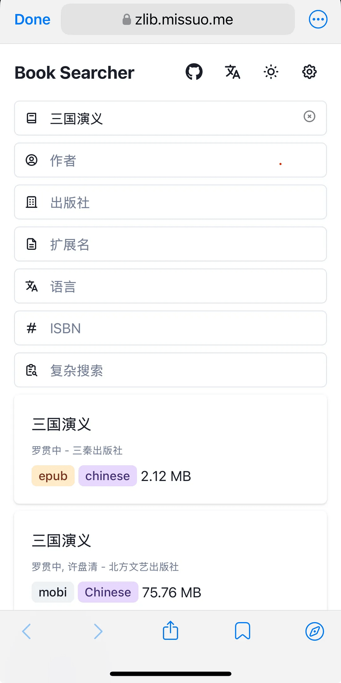
Task: Open the first 三国演义 result card
Action: (170, 449)
